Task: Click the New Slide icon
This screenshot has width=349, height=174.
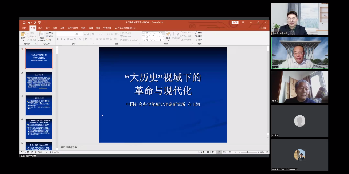Action: (42, 36)
